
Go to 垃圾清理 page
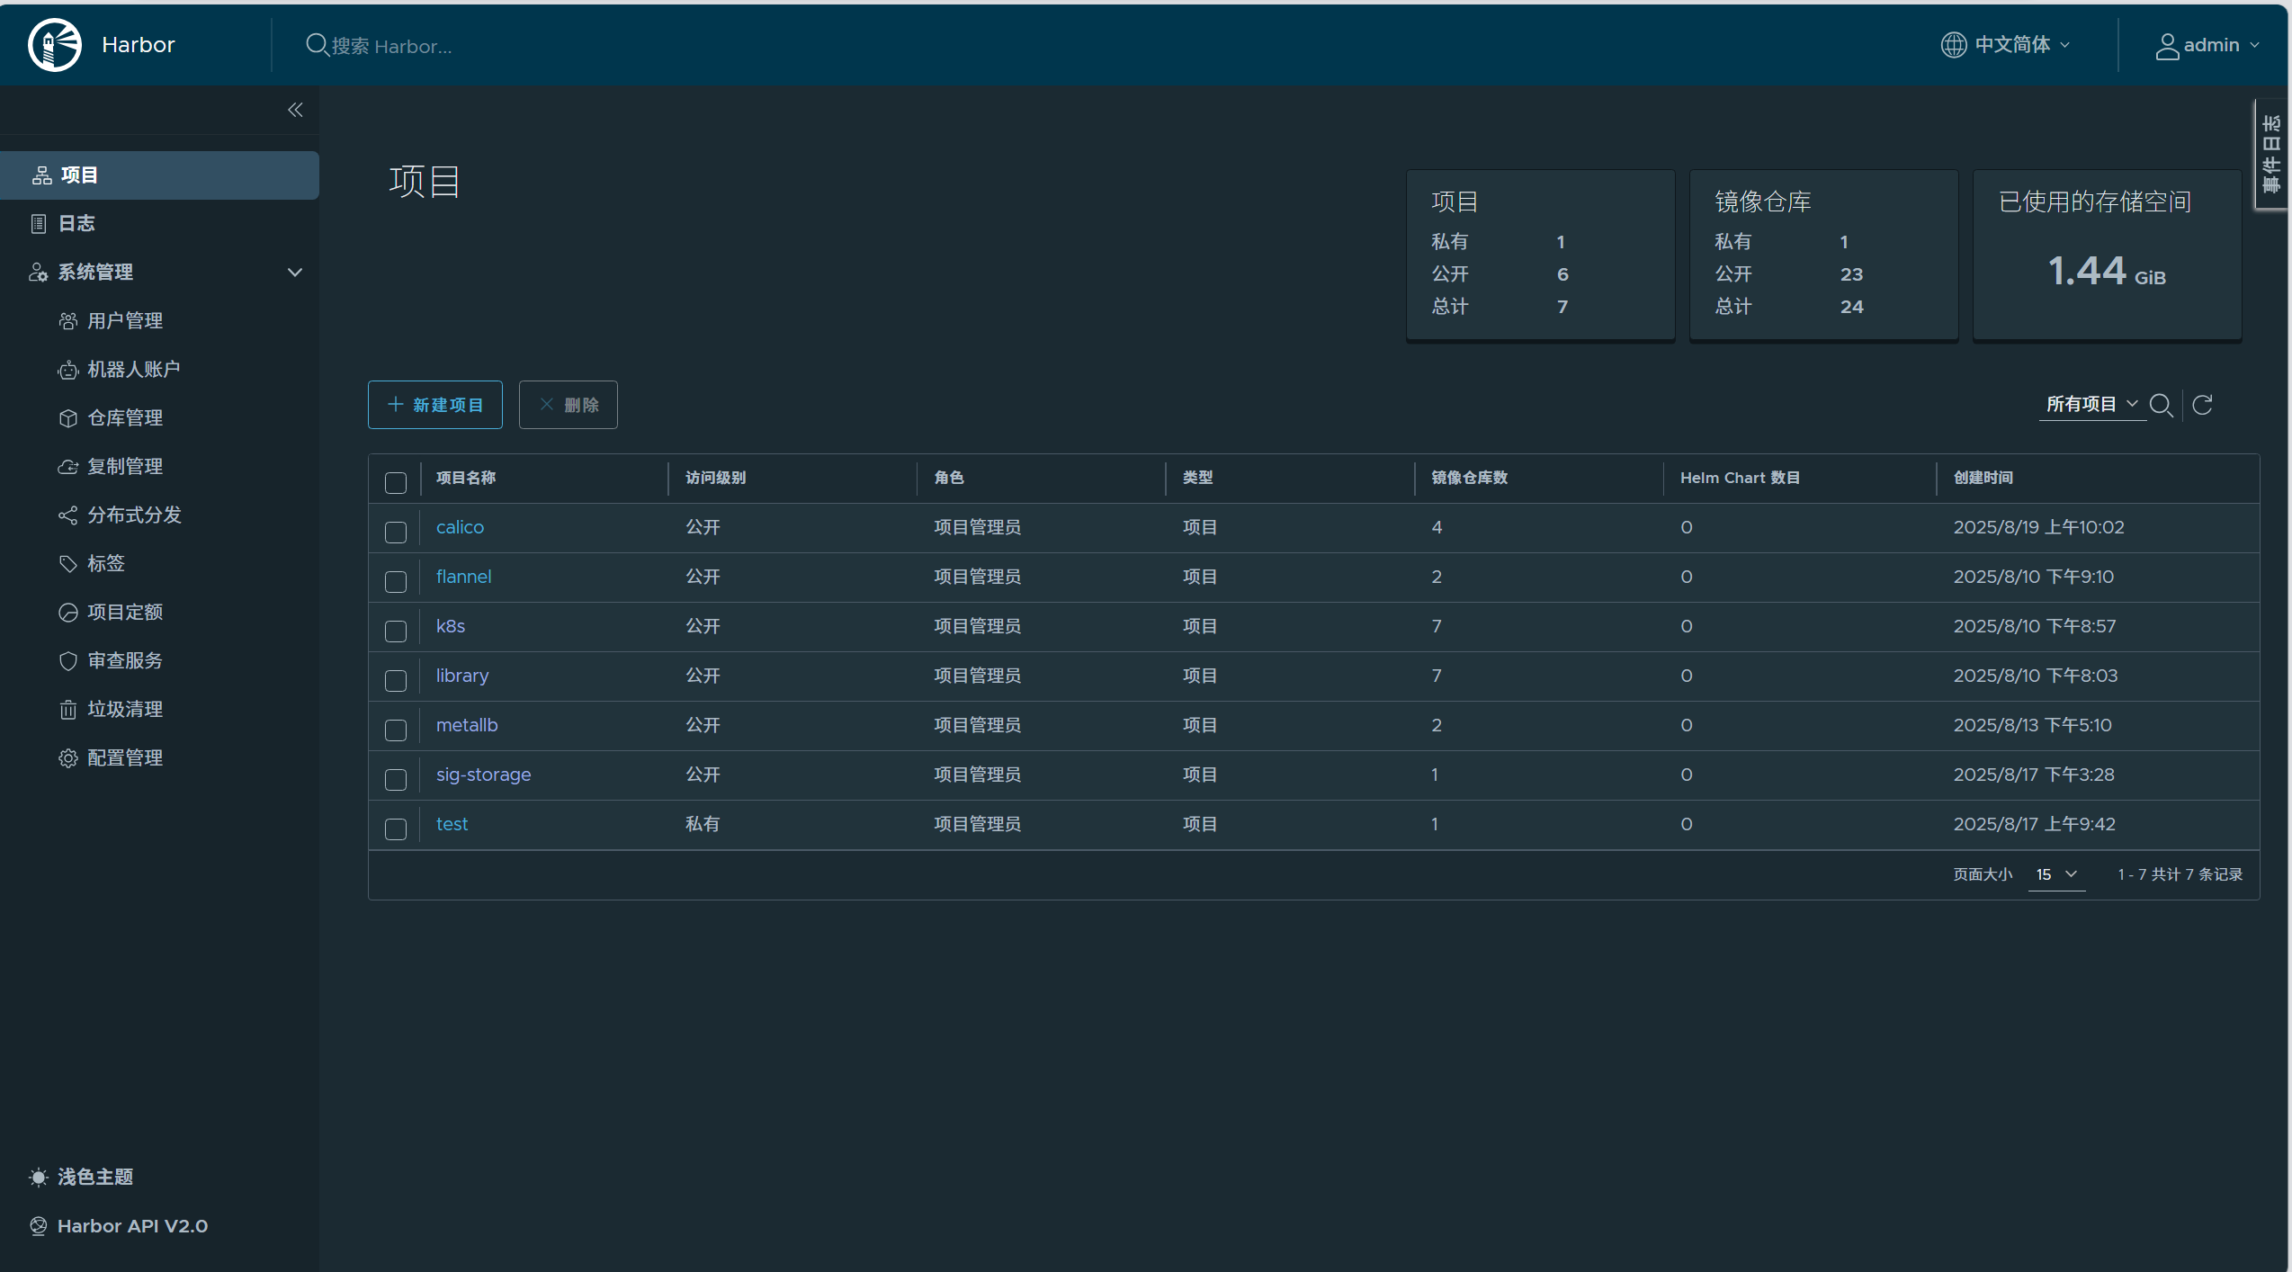125,710
